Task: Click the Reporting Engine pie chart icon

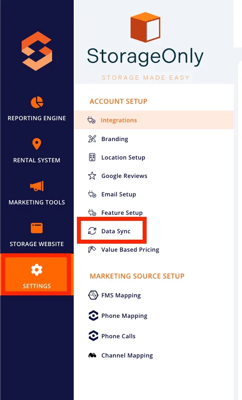Action: coord(37,102)
